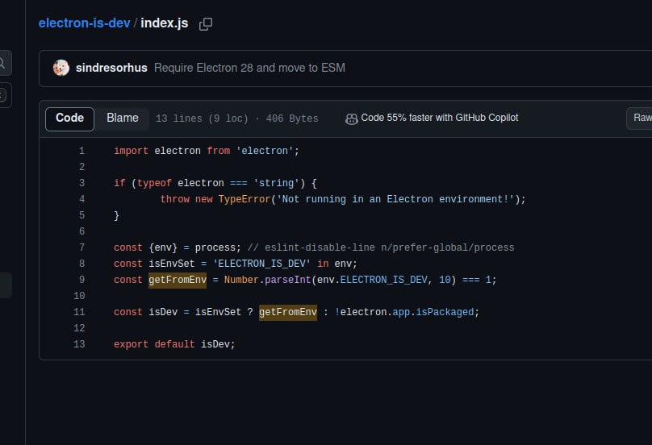Open sindresorhus profile link

(x=111, y=68)
